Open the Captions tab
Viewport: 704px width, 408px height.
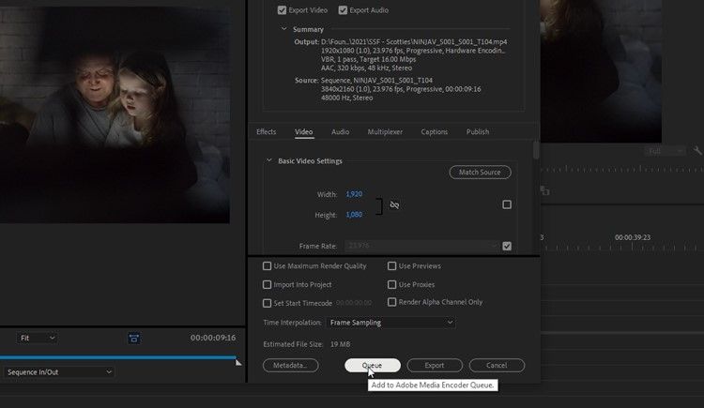pyautogui.click(x=434, y=132)
